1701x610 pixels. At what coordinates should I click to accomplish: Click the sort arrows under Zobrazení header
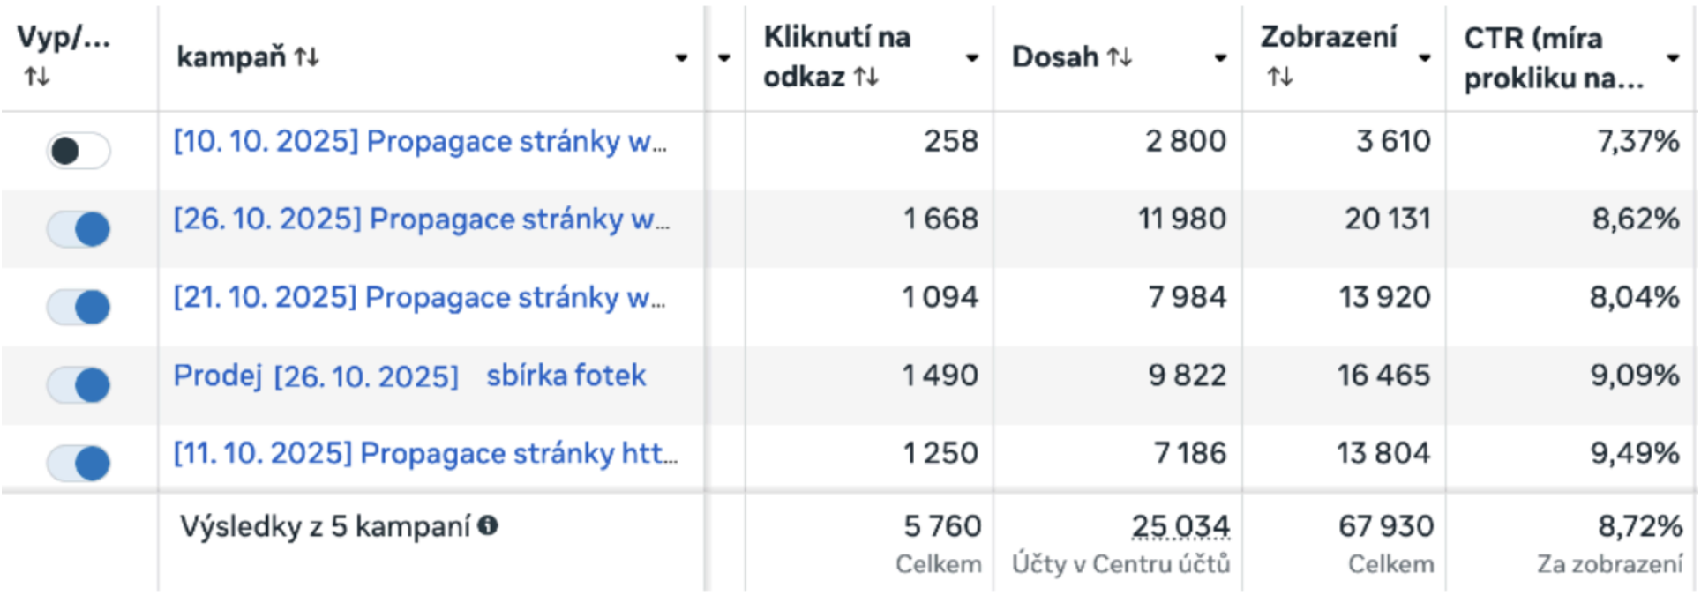[1279, 78]
